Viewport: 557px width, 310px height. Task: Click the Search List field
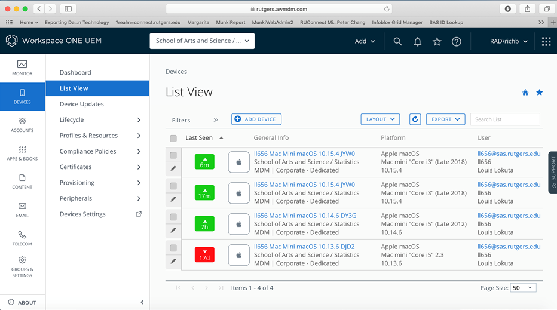pyautogui.click(x=505, y=119)
